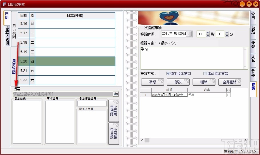Click the 导出搜索结果 button
The width and height of the screenshot is (260, 155).
tap(114, 111)
